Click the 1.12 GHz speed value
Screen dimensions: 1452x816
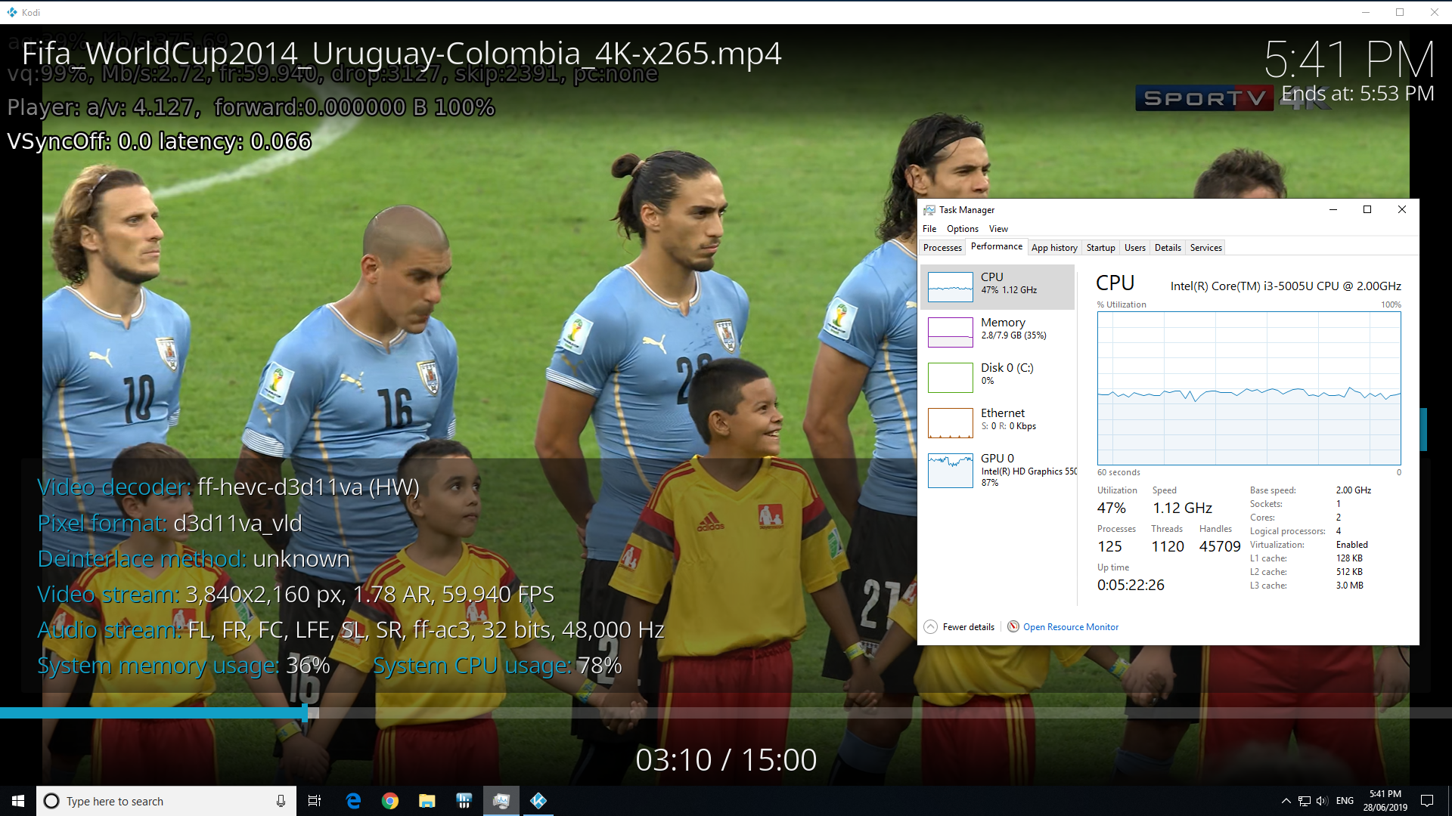[1182, 508]
